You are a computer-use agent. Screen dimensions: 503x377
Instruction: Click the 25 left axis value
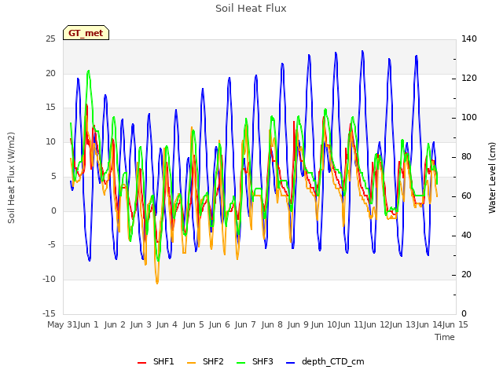(x=50, y=38)
